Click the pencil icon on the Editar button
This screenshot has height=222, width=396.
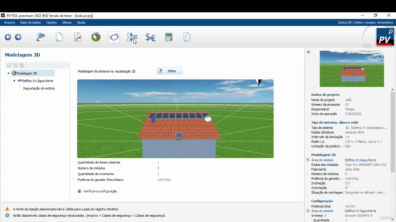point(160,71)
